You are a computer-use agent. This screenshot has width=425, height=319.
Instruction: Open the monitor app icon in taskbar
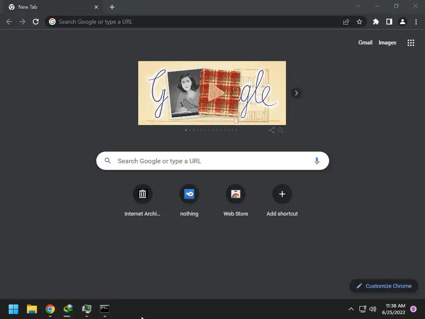[x=86, y=309]
